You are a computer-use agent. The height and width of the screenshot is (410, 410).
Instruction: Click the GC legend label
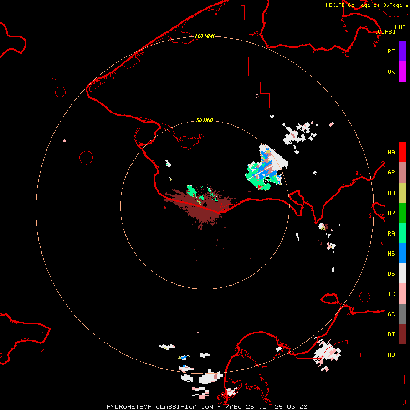[x=391, y=314]
